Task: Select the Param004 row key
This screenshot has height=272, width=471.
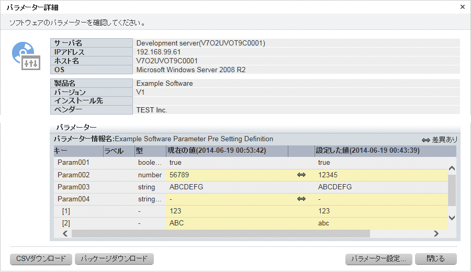Action: [x=74, y=199]
